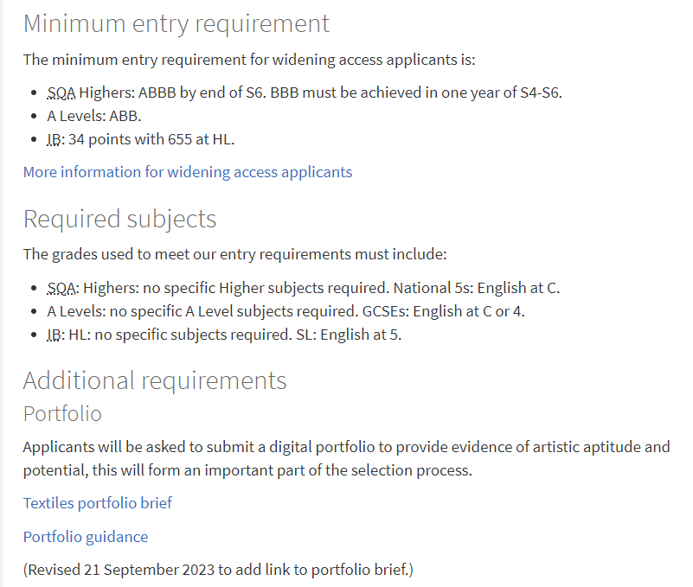Click the IB abbreviation beside 34 points
693x587 pixels.
(55, 139)
